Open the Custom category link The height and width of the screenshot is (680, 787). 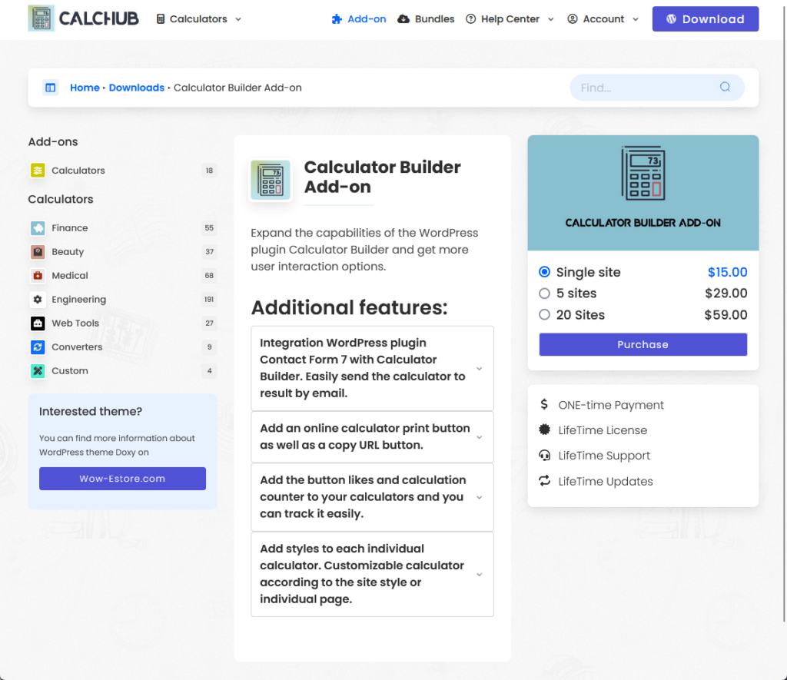click(70, 371)
